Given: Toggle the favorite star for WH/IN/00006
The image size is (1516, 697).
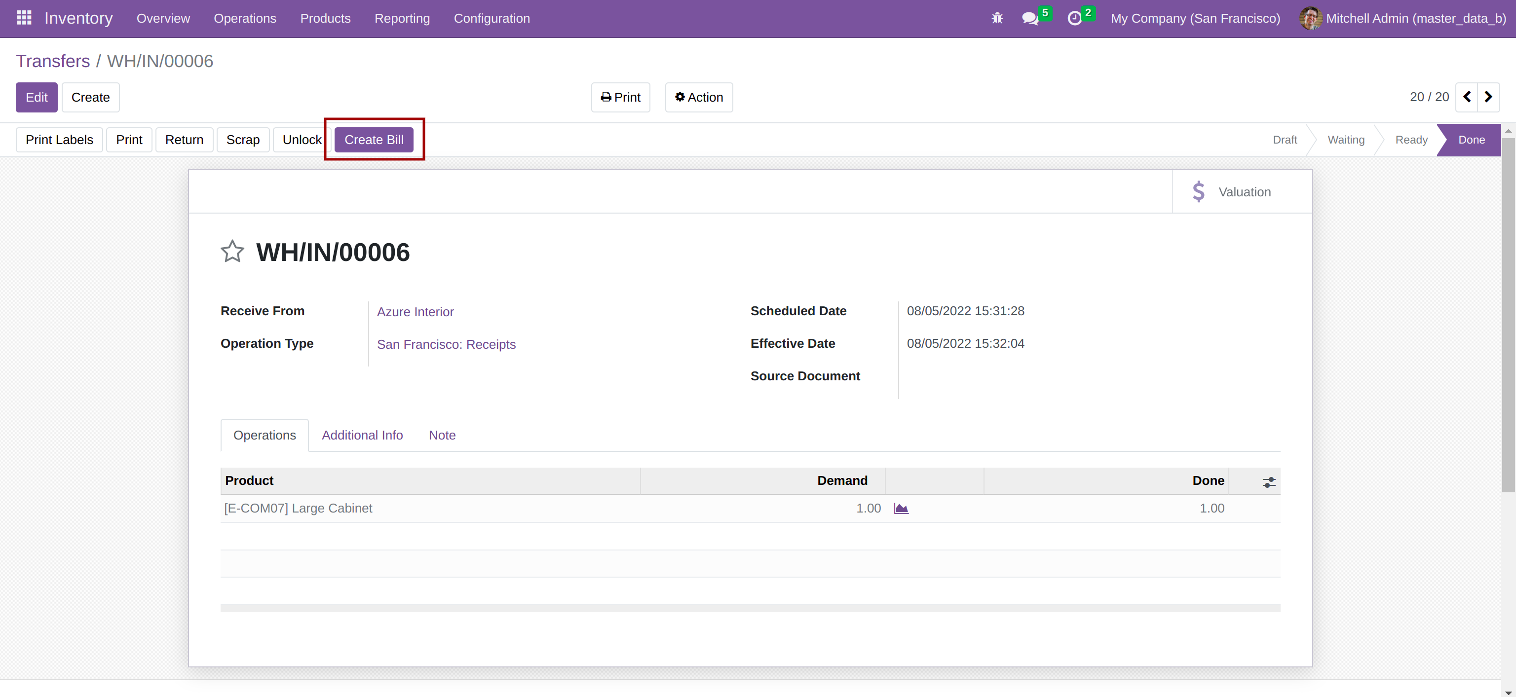Looking at the screenshot, I should (232, 252).
